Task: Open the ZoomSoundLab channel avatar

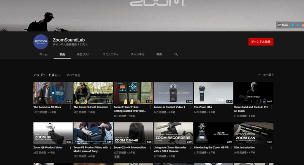Action: coord(41,42)
